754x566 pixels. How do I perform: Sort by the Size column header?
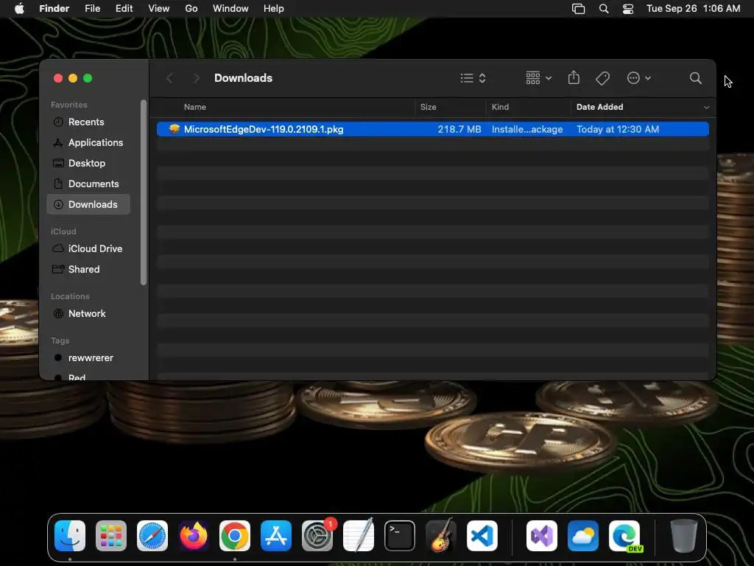click(x=428, y=107)
